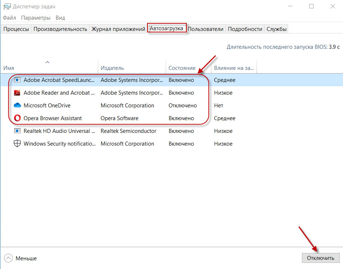The image size is (343, 269).
Task: Click the Adobe Acrobat SpeedLauncher row icon
Action: [x=17, y=80]
